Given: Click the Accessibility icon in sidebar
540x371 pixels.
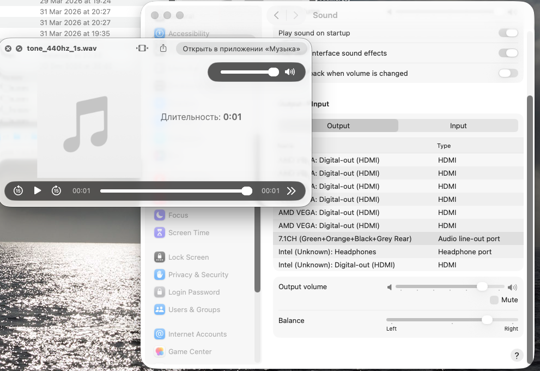Looking at the screenshot, I should click(x=160, y=33).
